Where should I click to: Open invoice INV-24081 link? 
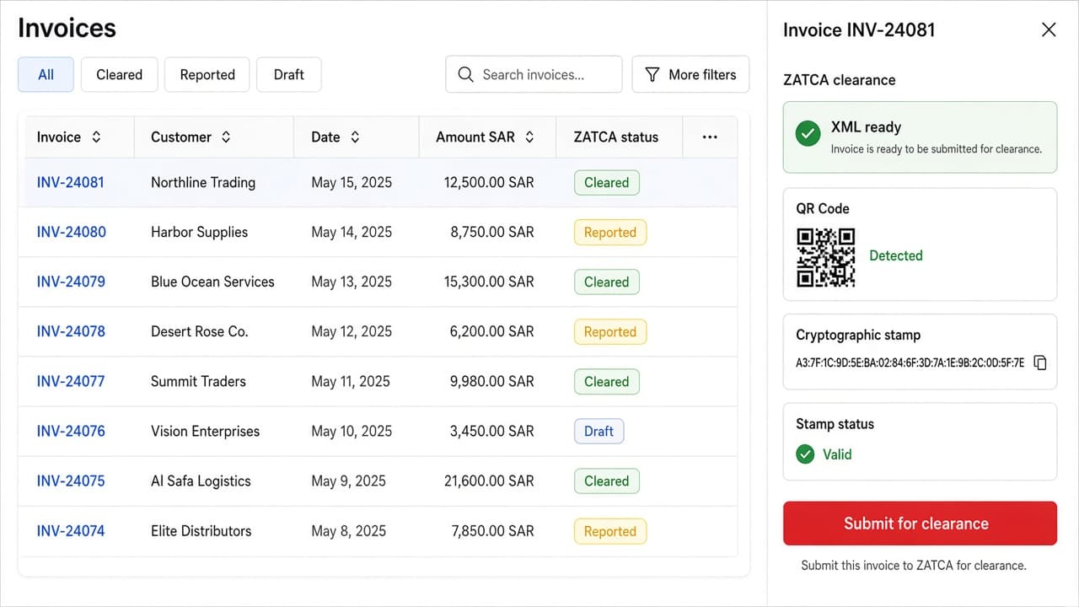click(70, 182)
